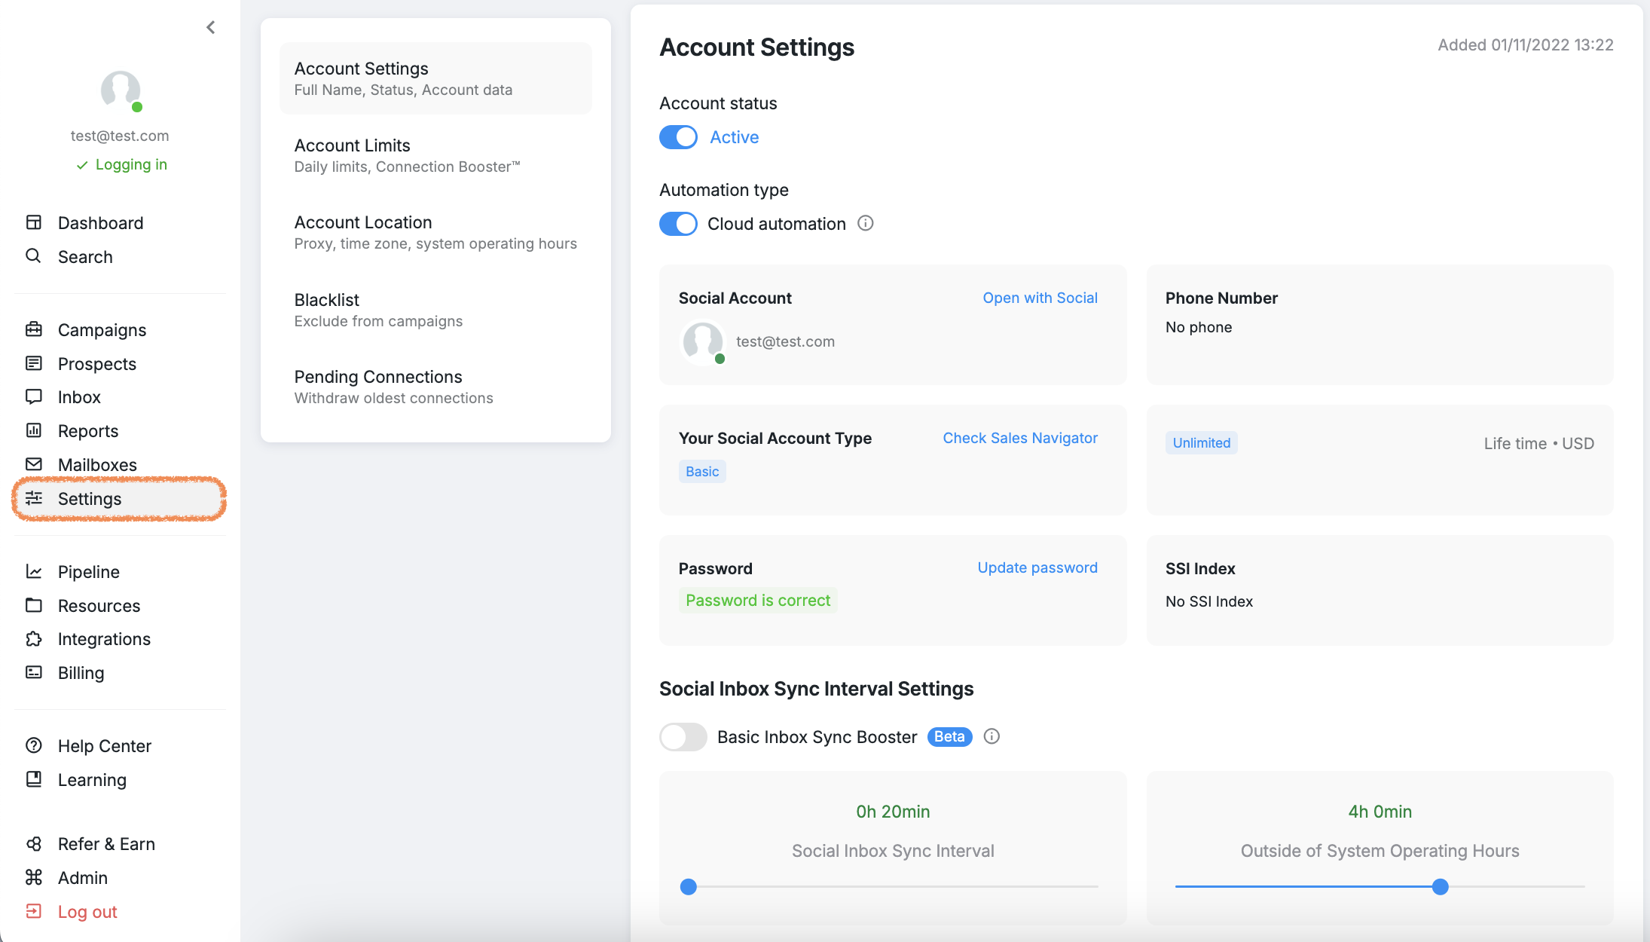
Task: Click the Social Inbox Sync Interval slider handle
Action: click(x=688, y=887)
